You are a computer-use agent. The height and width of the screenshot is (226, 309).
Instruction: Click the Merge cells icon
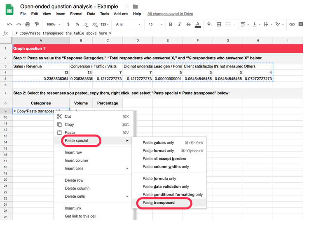point(228,24)
